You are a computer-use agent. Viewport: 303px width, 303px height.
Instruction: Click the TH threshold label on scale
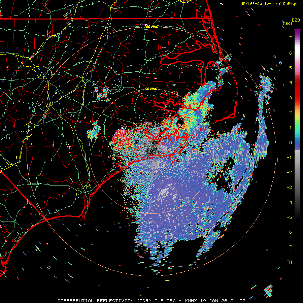tap(289, 262)
